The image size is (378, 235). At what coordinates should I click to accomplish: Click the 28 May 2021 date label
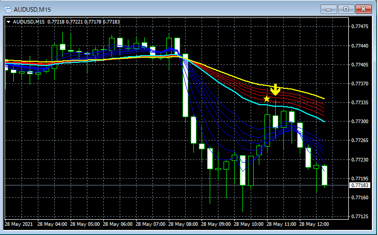(x=18, y=224)
